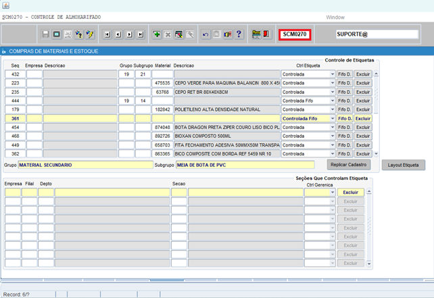Click Grupo field MATERIAL SECUNDARIO
The width and height of the screenshot is (434, 298).
click(86, 165)
